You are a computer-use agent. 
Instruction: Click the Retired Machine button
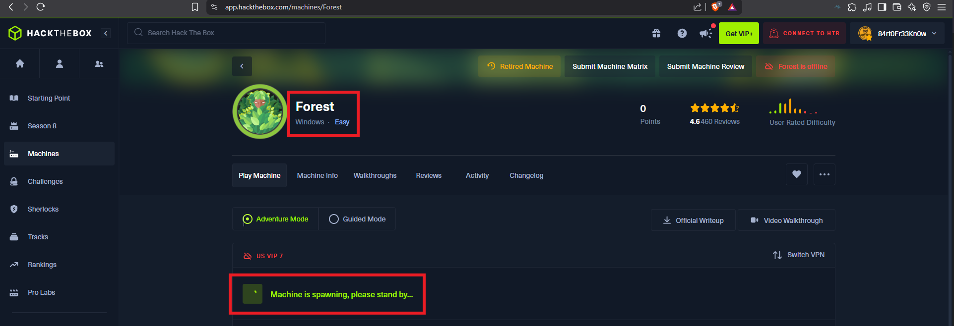point(519,66)
